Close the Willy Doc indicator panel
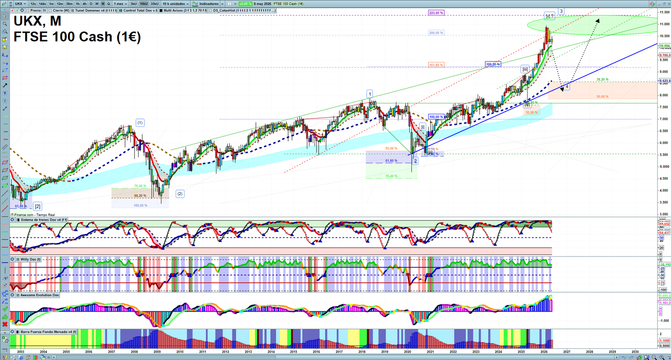 [12, 260]
